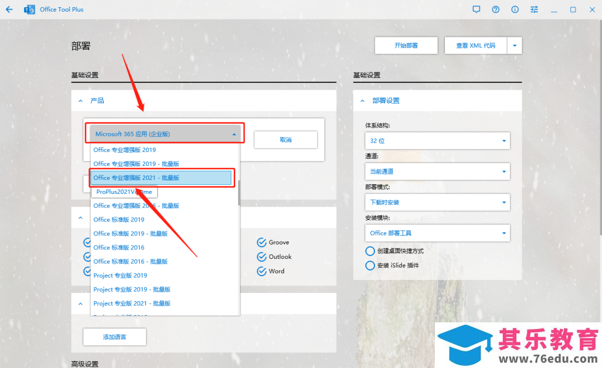Click the 开始部署 button
The height and width of the screenshot is (368, 602).
(x=406, y=46)
